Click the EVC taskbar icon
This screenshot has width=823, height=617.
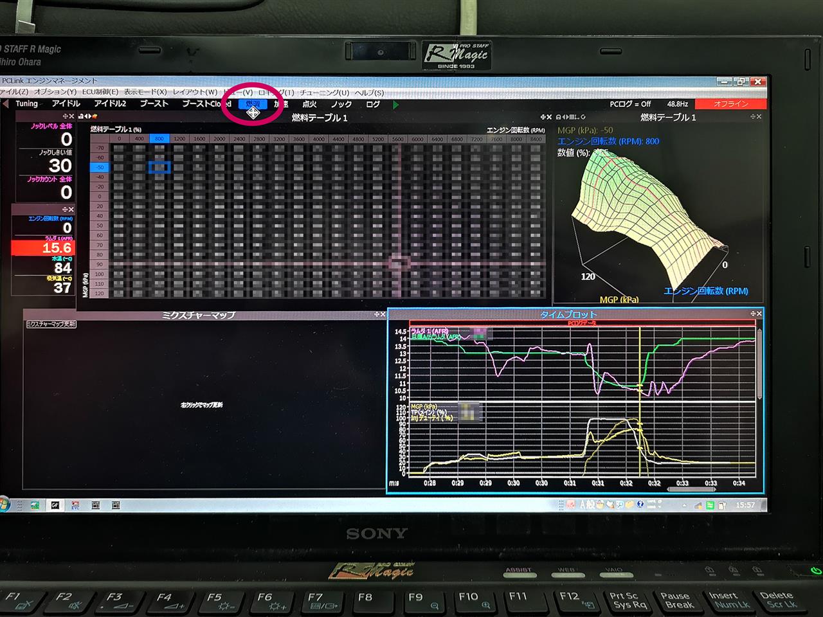[x=75, y=505]
